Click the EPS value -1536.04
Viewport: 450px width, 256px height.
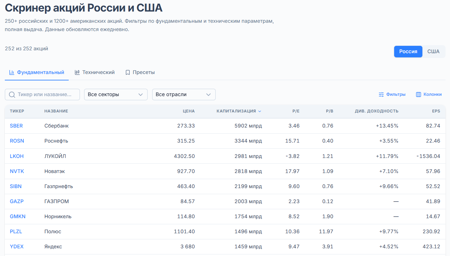(428, 156)
